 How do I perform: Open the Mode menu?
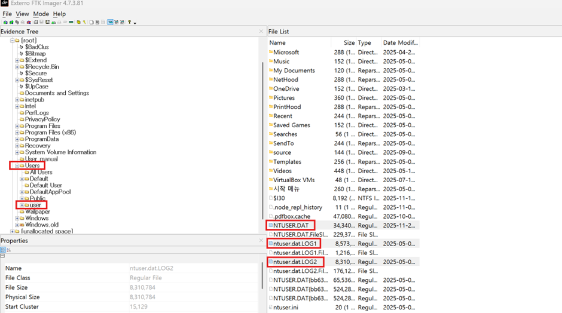pyautogui.click(x=41, y=14)
